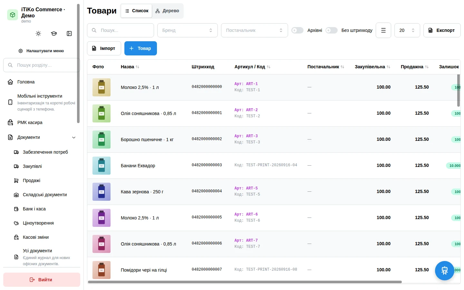Open the page size 20 dropdown
The image size is (464, 290).
(407, 30)
